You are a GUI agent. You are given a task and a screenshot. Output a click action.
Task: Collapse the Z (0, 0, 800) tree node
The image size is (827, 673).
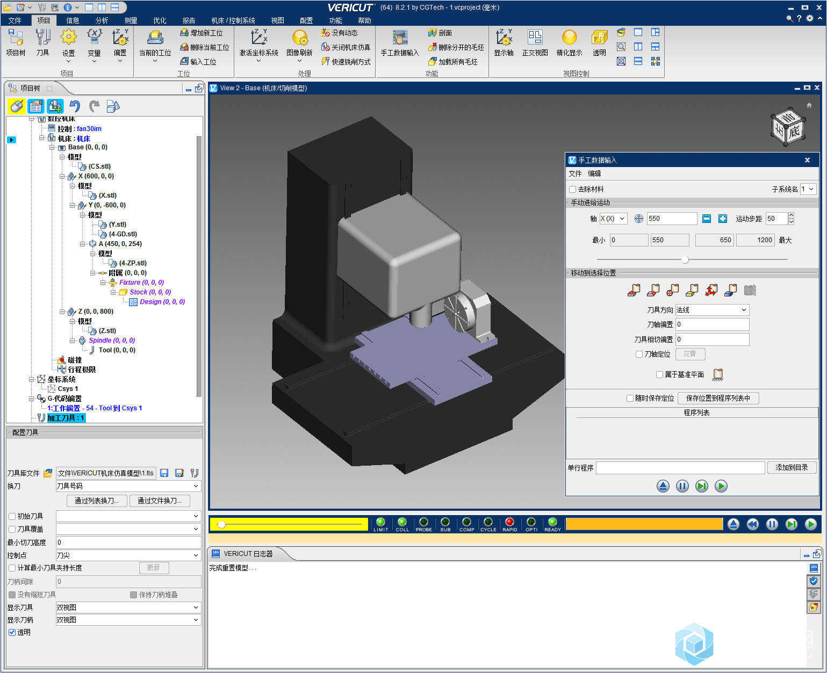click(62, 312)
